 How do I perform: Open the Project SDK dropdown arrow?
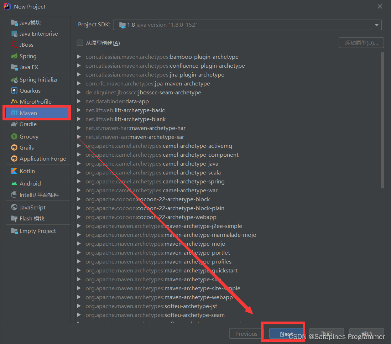coord(376,25)
